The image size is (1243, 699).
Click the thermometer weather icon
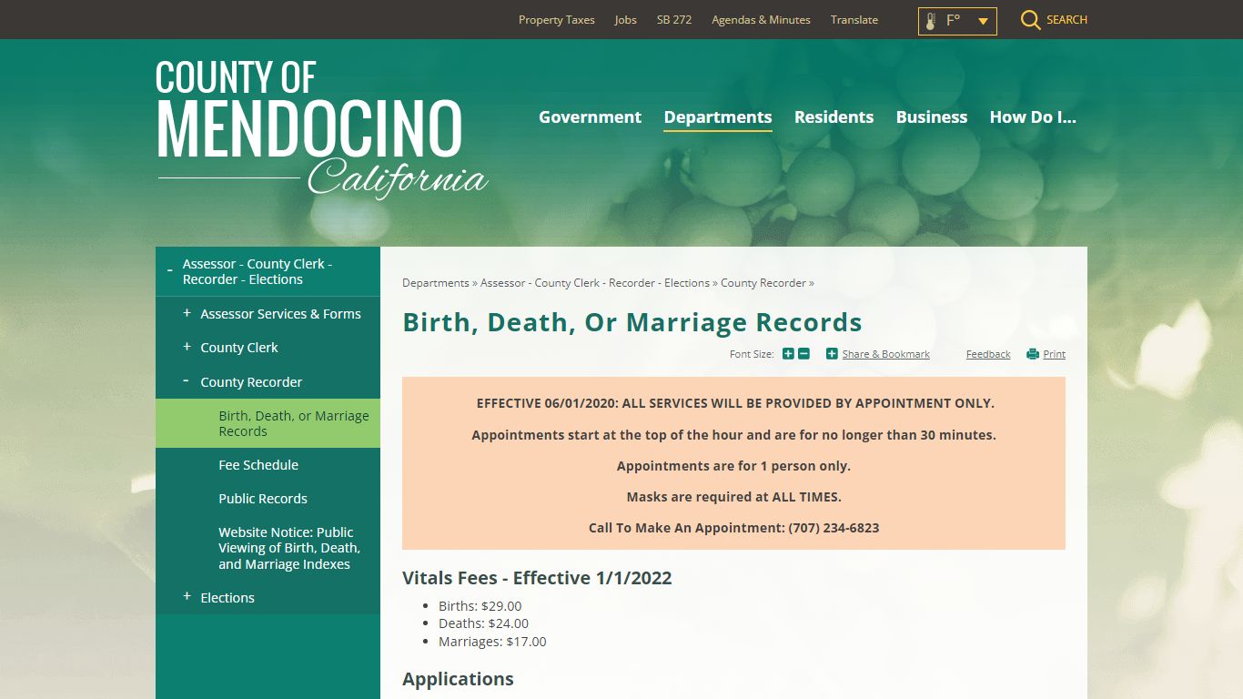[930, 21]
